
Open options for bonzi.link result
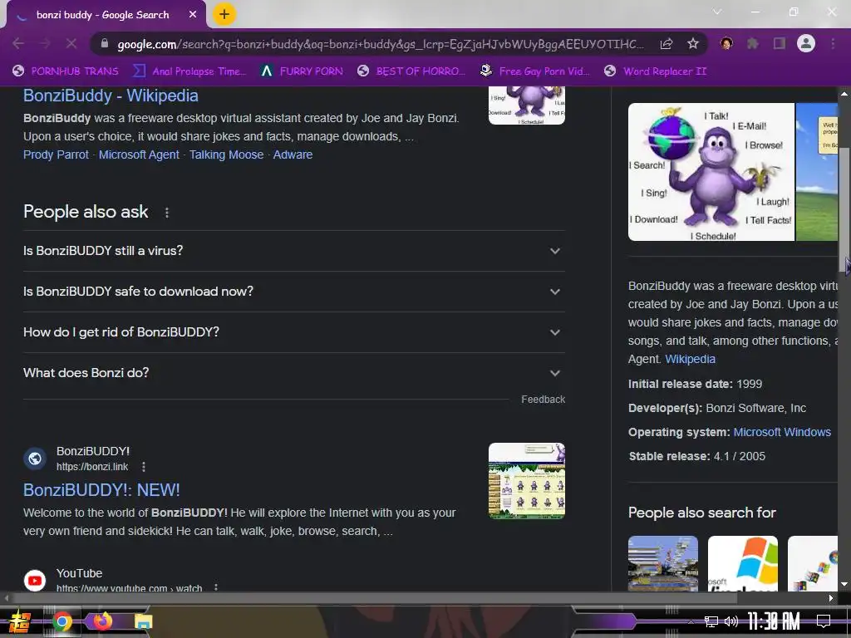click(143, 467)
